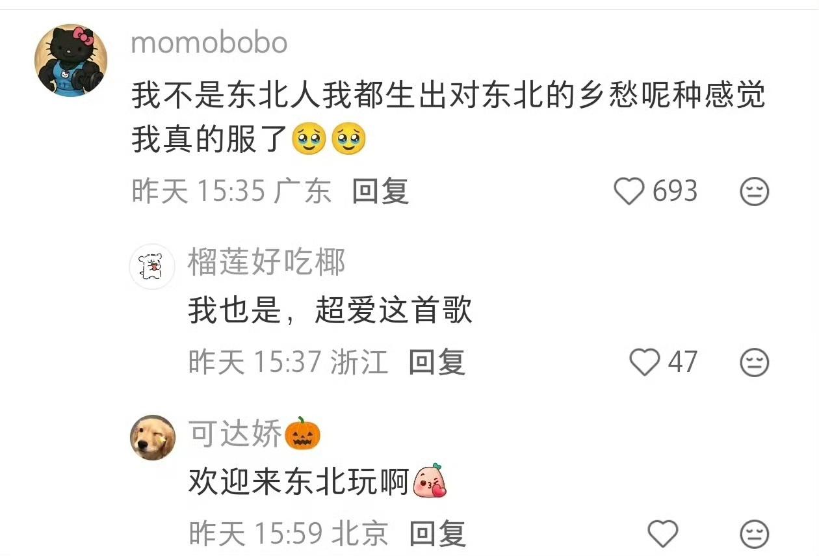Open the momobobo username profile
The width and height of the screenshot is (819, 556).
tap(209, 43)
